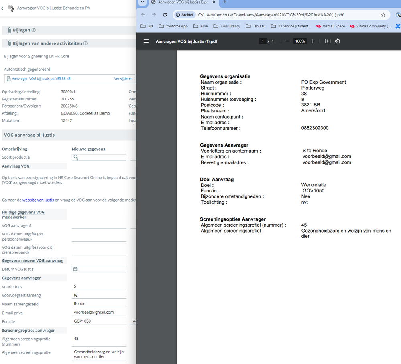Click the Registratienummer value 200255
This screenshot has height=364, width=401.
click(x=67, y=99)
